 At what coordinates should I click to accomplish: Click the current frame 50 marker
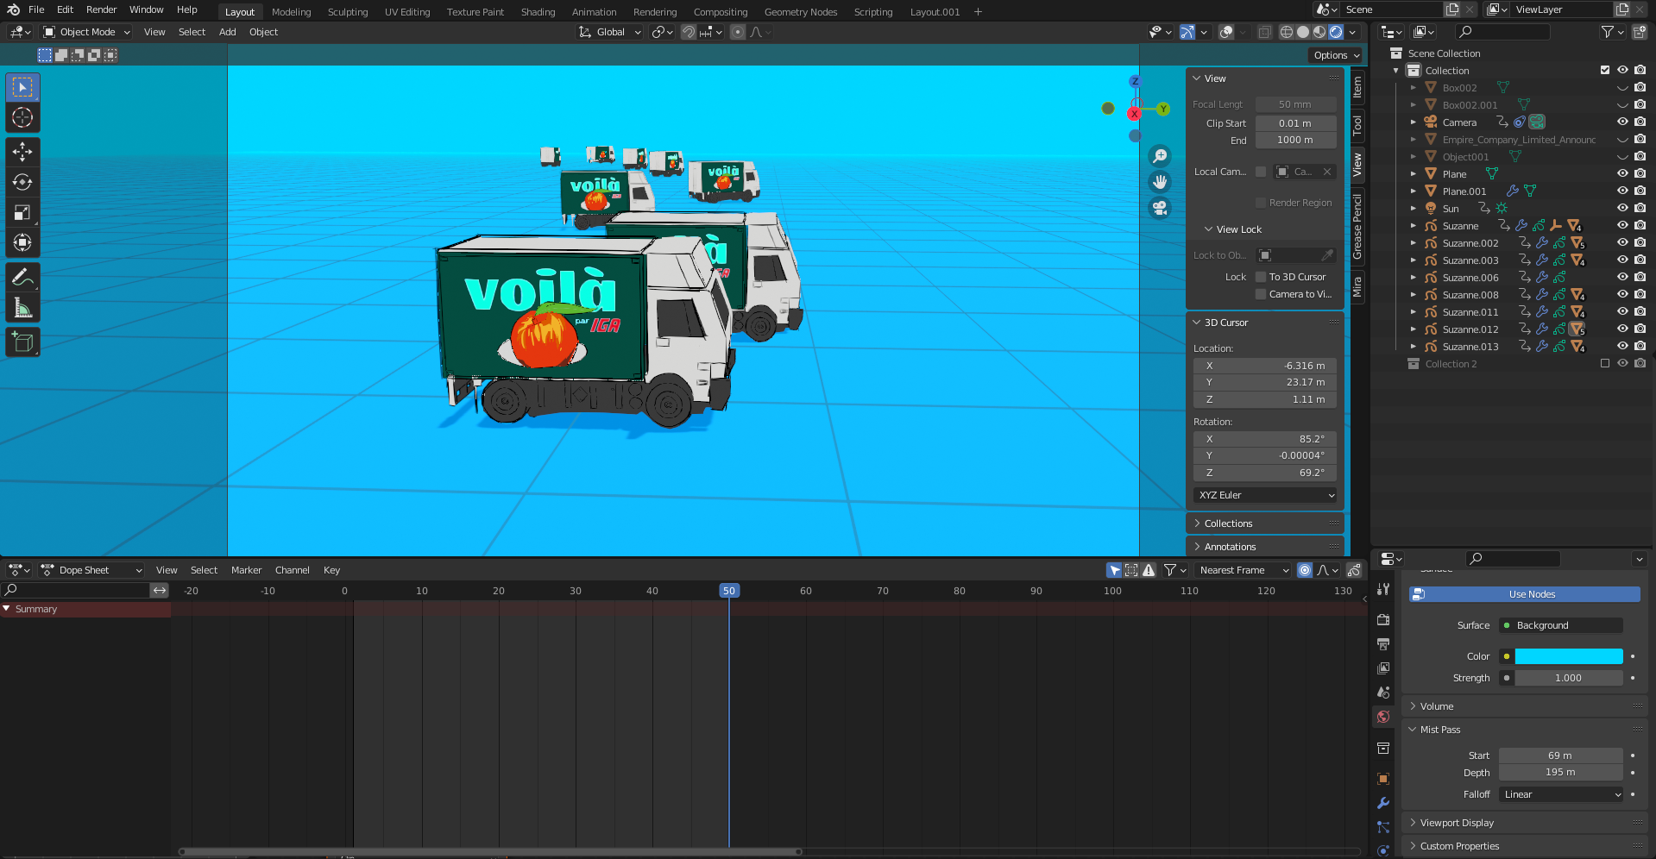tap(729, 591)
